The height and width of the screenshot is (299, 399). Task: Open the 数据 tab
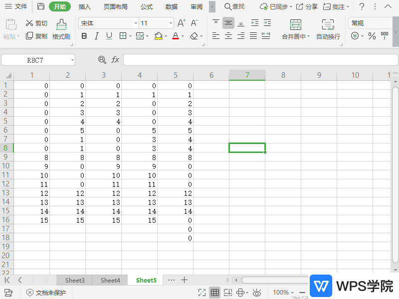(171, 6)
